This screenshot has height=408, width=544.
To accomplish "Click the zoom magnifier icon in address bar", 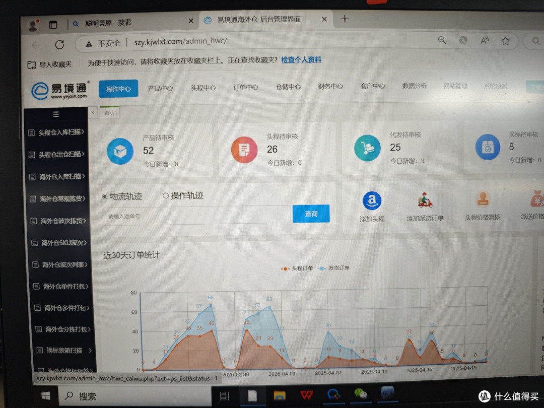I will click(x=442, y=40).
